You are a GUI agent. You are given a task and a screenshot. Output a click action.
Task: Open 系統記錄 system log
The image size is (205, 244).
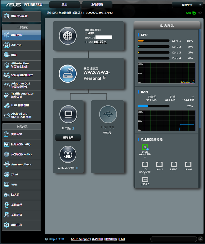click(x=22, y=215)
